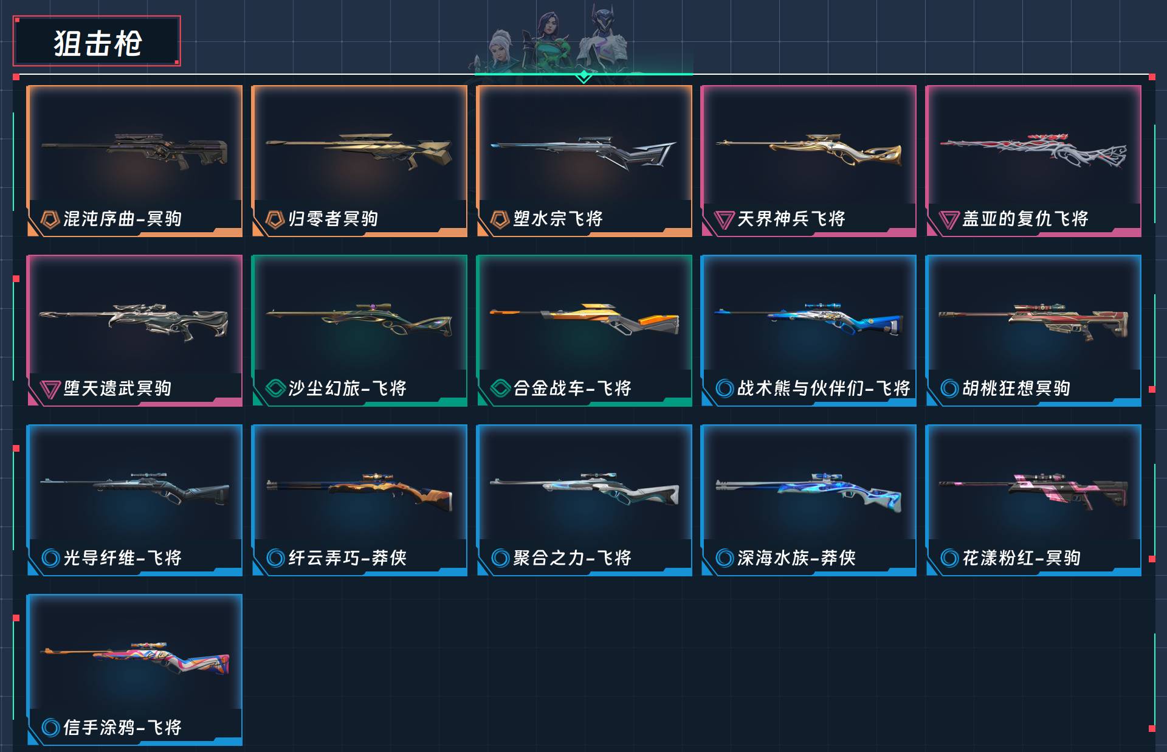This screenshot has width=1167, height=752.
Task: Select the 合金战车-飞将 orange rifle image
Action: [584, 320]
